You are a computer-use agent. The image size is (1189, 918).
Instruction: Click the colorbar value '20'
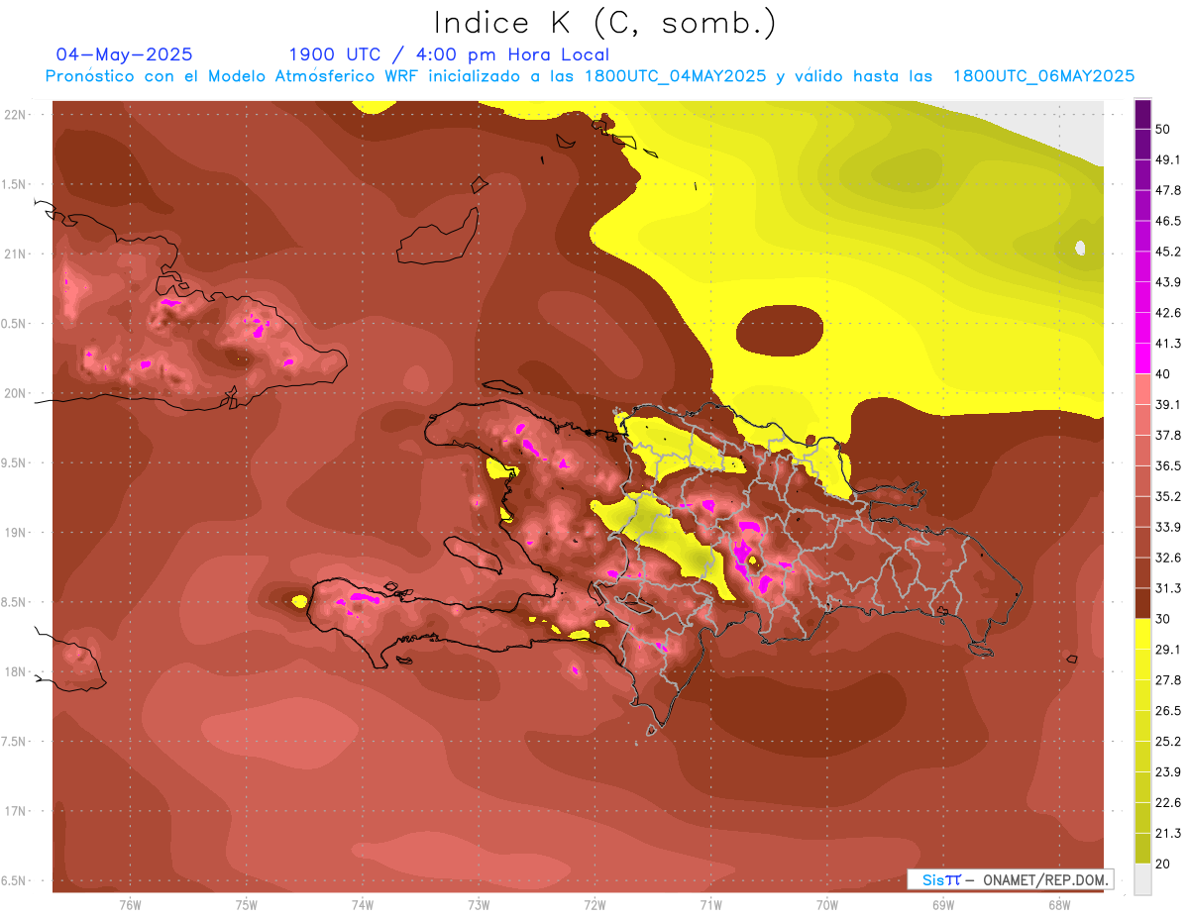pyautogui.click(x=1164, y=864)
